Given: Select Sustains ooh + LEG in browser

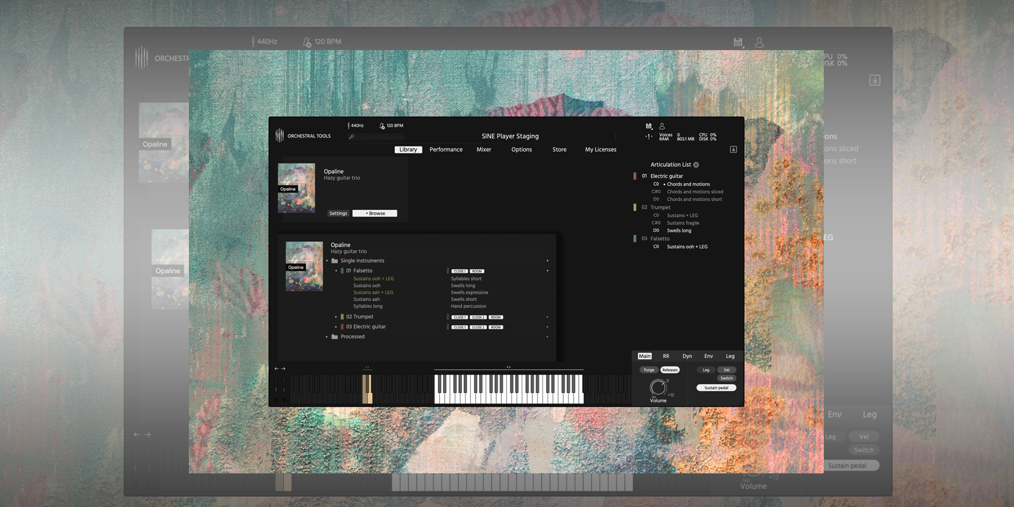Looking at the screenshot, I should click(373, 279).
